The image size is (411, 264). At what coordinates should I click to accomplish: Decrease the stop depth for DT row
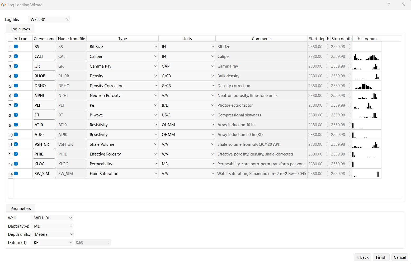click(x=349, y=117)
